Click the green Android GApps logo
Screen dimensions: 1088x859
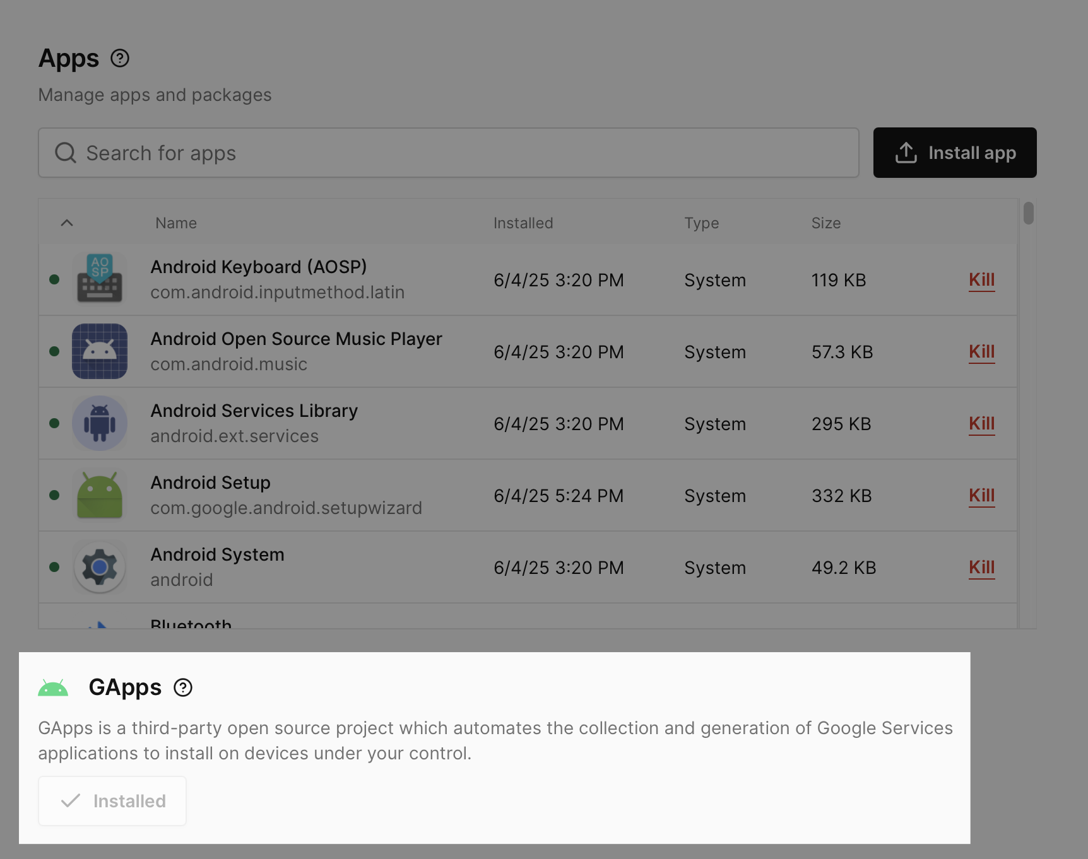click(53, 688)
